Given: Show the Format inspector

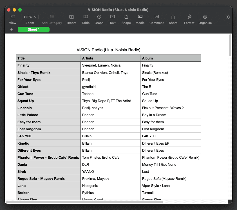Looking at the screenshot, I should pyautogui.click(x=189, y=17).
